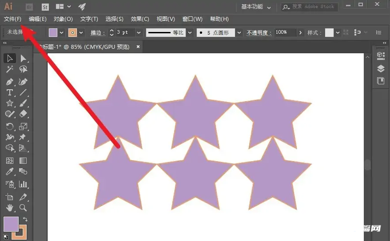This screenshot has width=390, height=241.
Task: Open the Bridge (Br) launcher
Action: [29, 7]
